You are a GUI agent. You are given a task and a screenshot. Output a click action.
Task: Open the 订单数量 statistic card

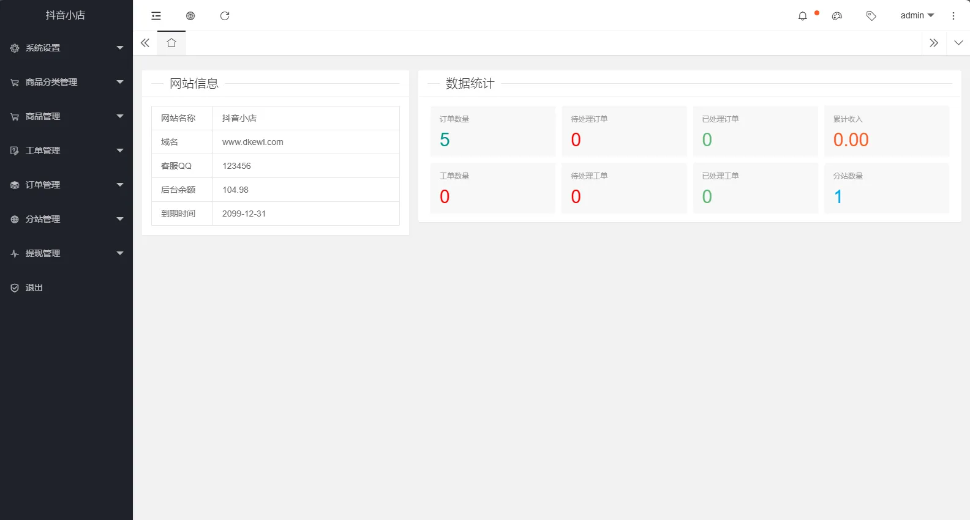pos(492,131)
